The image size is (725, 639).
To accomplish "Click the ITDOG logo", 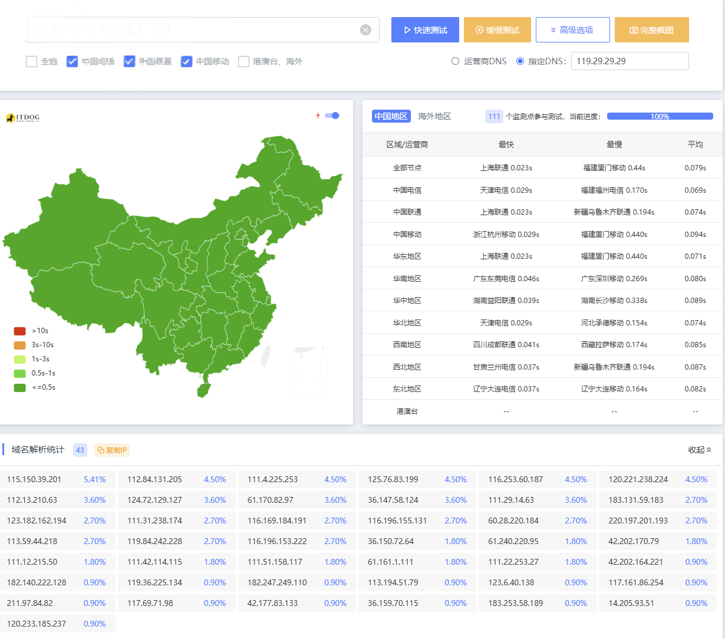I will (23, 118).
